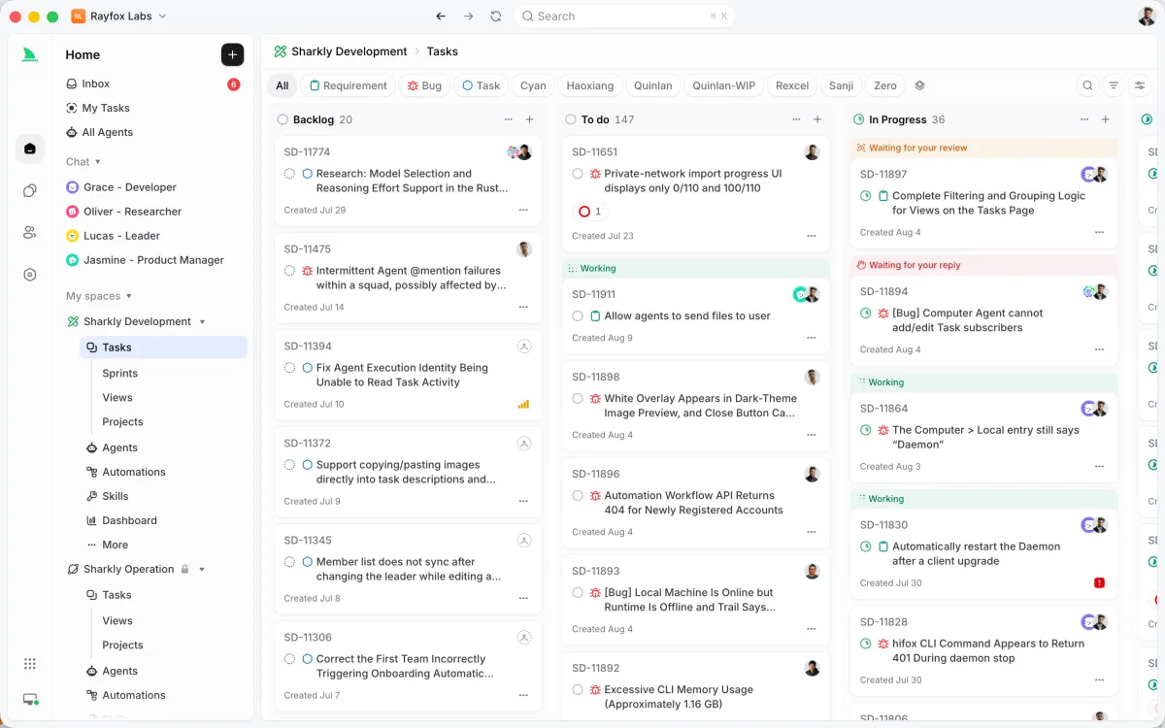The image size is (1165, 728).
Task: Open the members icon in the left rail
Action: point(30,233)
